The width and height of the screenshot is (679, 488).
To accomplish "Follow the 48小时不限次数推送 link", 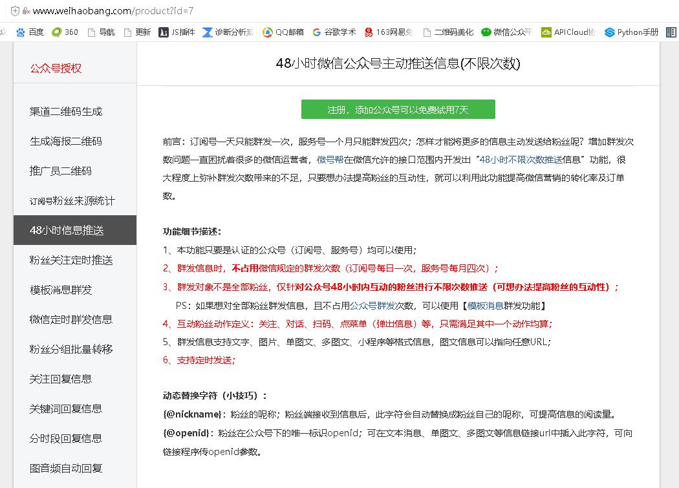I will pos(521,160).
